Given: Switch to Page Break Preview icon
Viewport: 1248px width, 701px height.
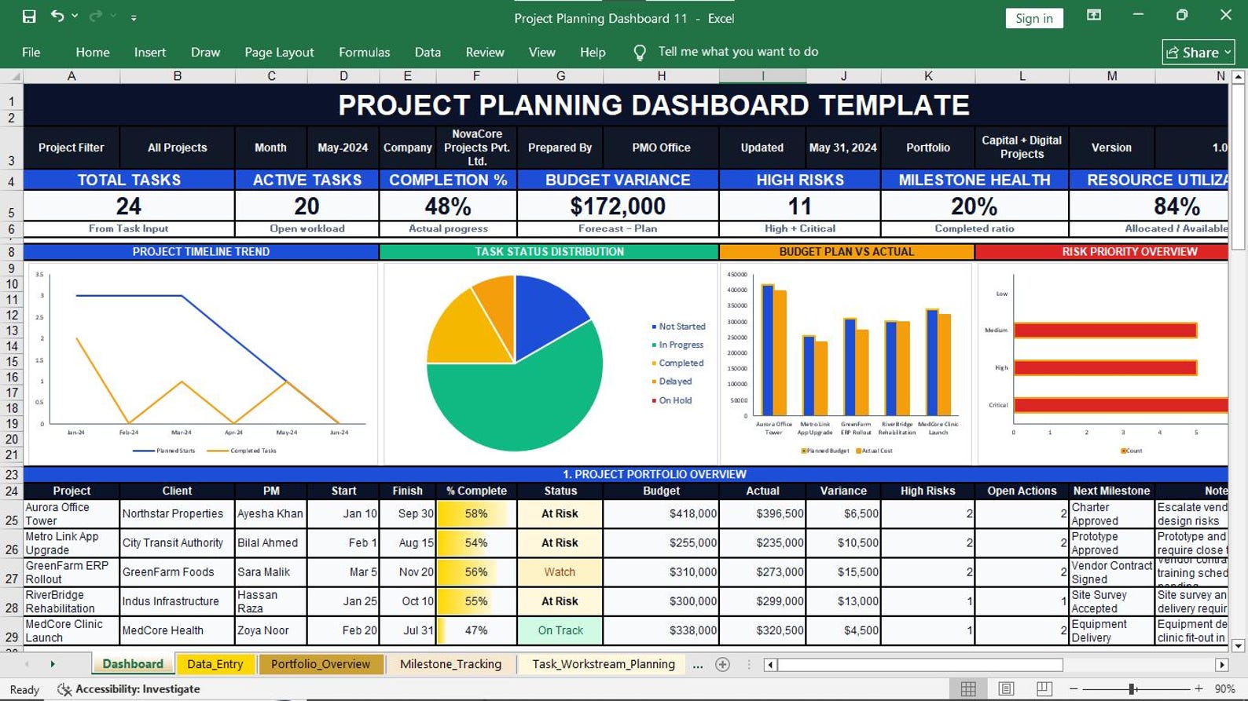Looking at the screenshot, I should click(x=1044, y=688).
